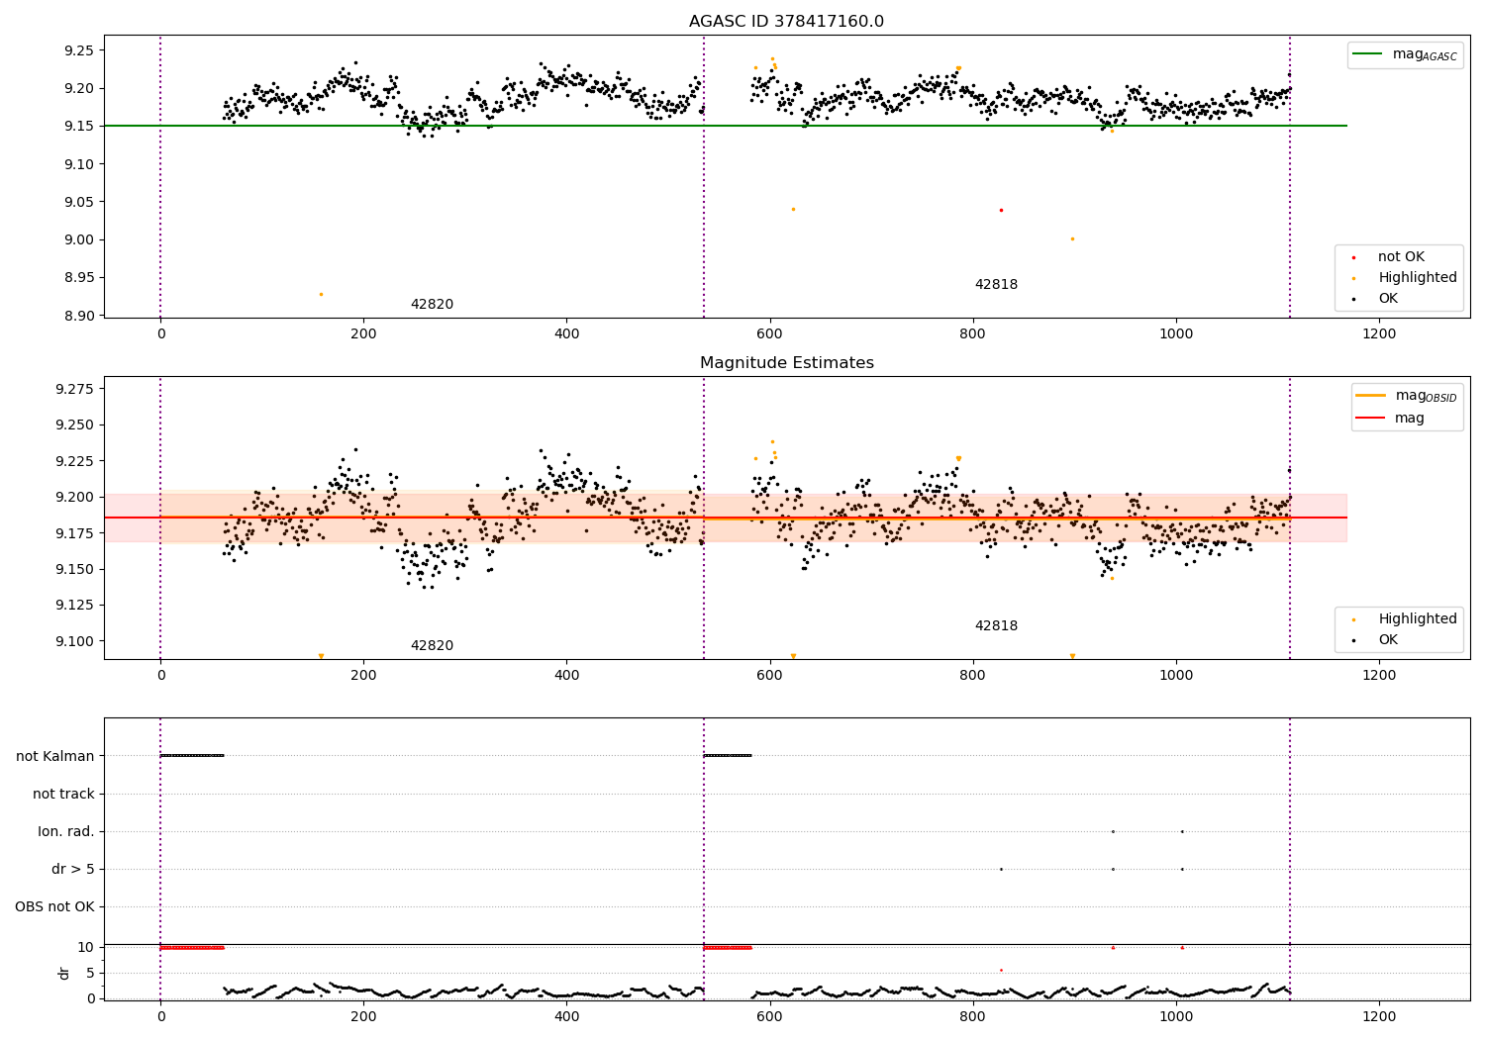The height and width of the screenshot is (1039, 1485).
Task: Click orange highlighted point at 9.00 in top plot
Action: [1072, 238]
